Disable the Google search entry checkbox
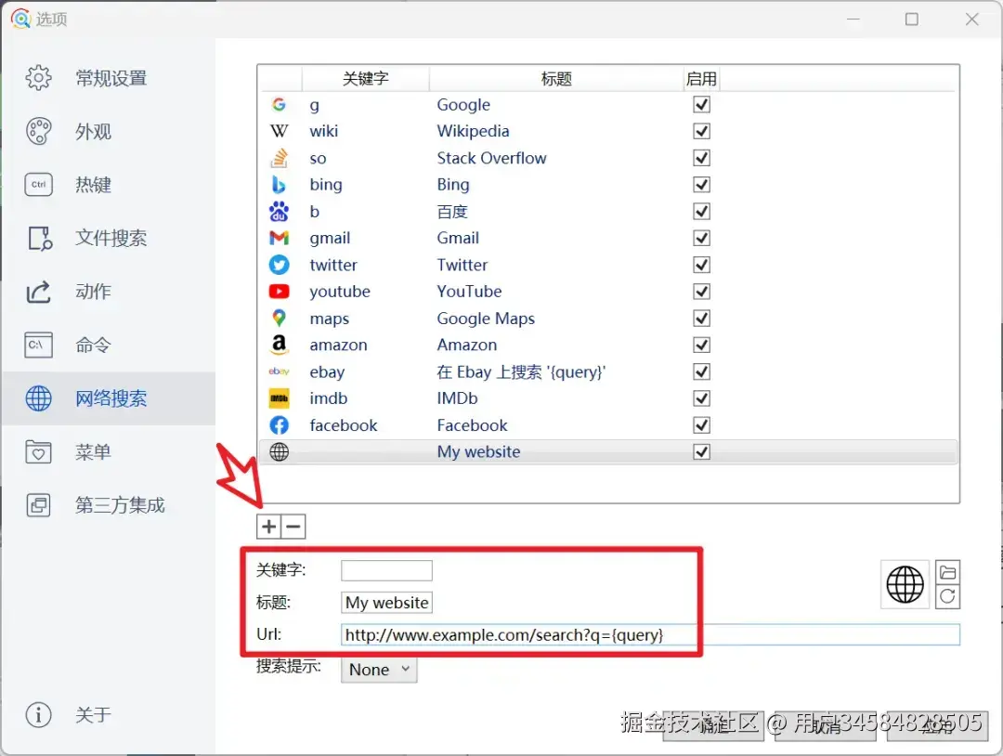Screen dimensions: 1003x756 [702, 104]
